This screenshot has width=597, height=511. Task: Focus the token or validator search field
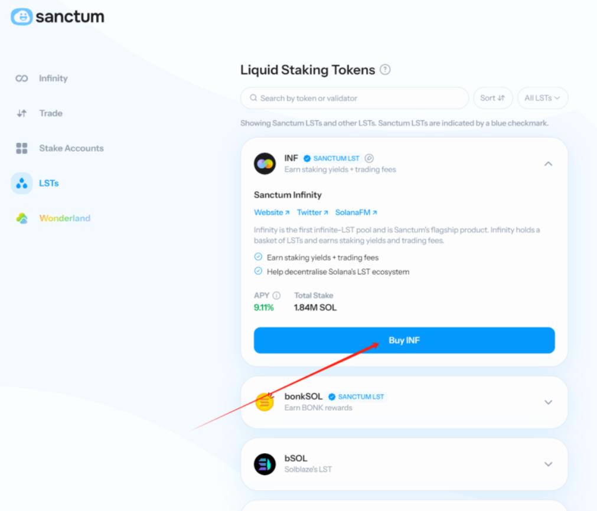354,98
